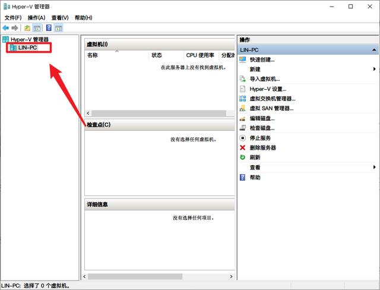Click 刷新 action text
Image resolution: width=380 pixels, height=290 pixels.
(x=255, y=157)
